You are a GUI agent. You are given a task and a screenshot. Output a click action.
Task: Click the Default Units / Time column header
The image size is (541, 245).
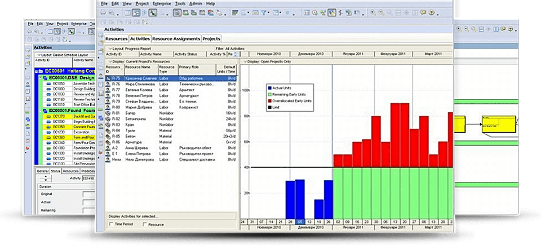pos(227,69)
